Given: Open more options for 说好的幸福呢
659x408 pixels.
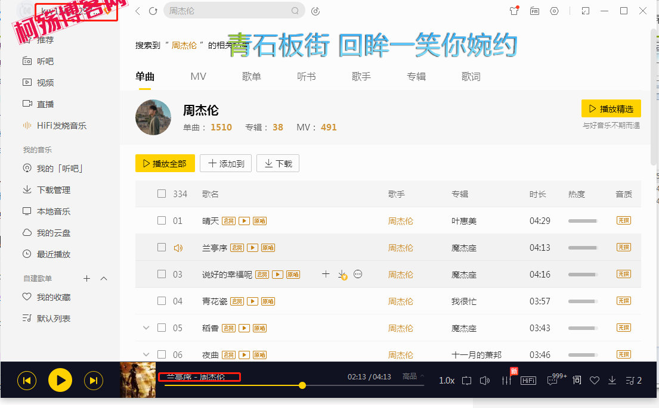Looking at the screenshot, I should click(x=358, y=274).
